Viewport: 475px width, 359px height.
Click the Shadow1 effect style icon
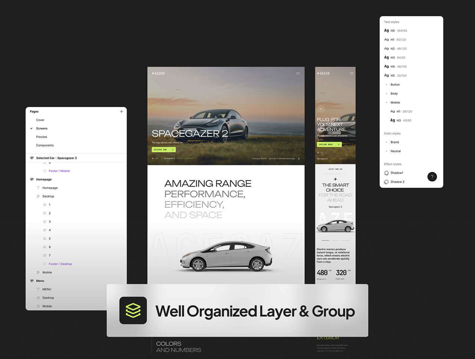pos(386,173)
